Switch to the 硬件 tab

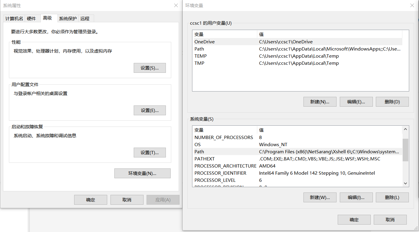pos(31,18)
